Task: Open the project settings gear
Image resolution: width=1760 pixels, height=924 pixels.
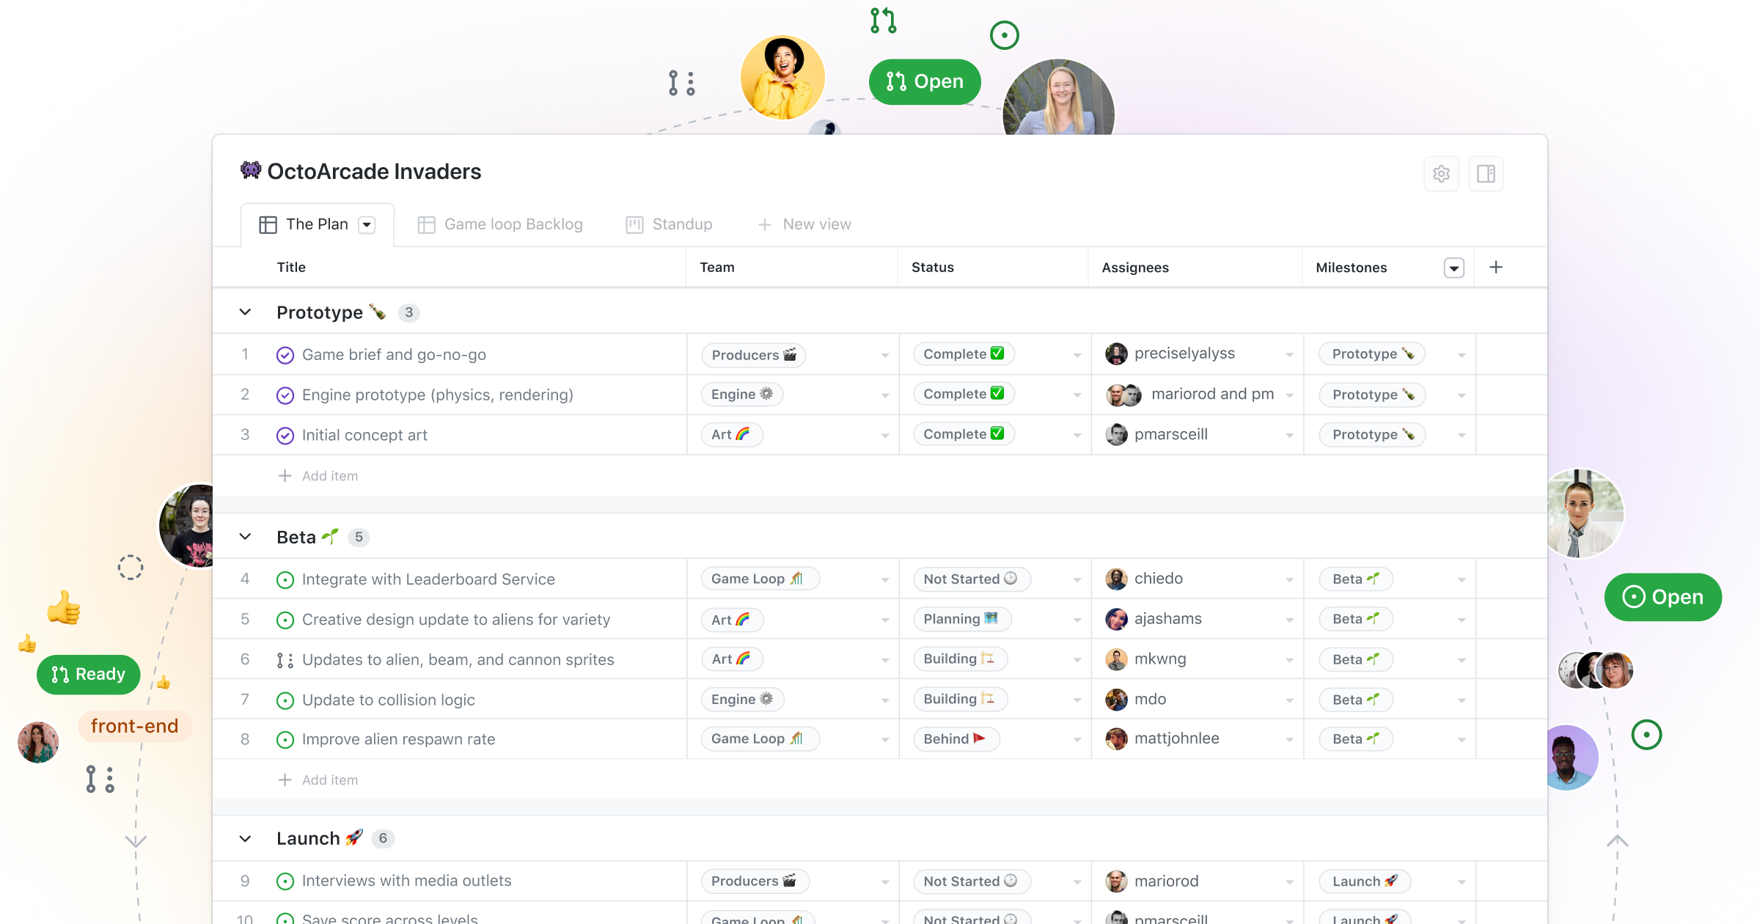Action: pyautogui.click(x=1441, y=174)
